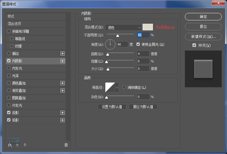Image resolution: width=227 pixels, height=154 pixels.
Task: Click the move effect up arrow
Action: click(17, 145)
